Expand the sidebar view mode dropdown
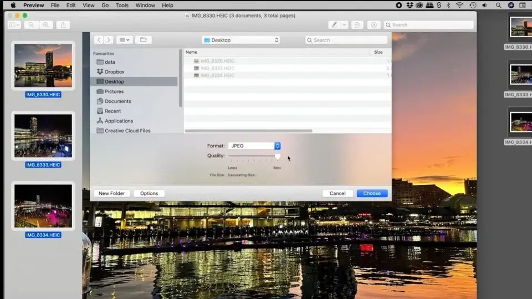The width and height of the screenshot is (532, 299). [x=14, y=25]
